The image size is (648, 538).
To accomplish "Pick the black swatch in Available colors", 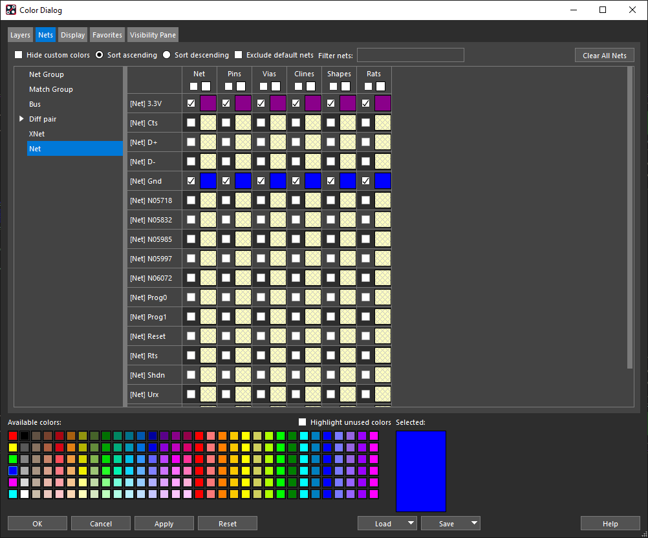I will coord(25,436).
